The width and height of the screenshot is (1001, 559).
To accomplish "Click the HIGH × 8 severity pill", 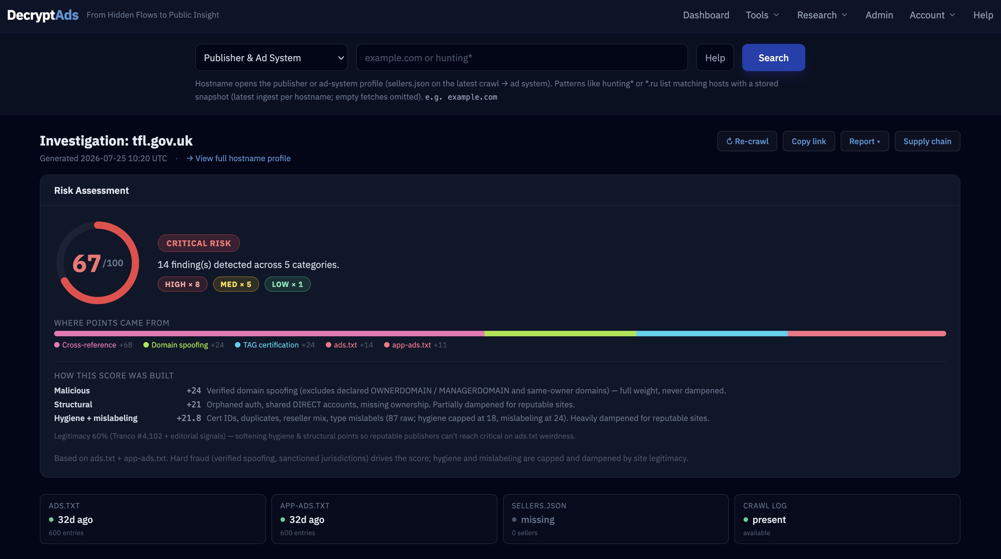I will click(182, 284).
